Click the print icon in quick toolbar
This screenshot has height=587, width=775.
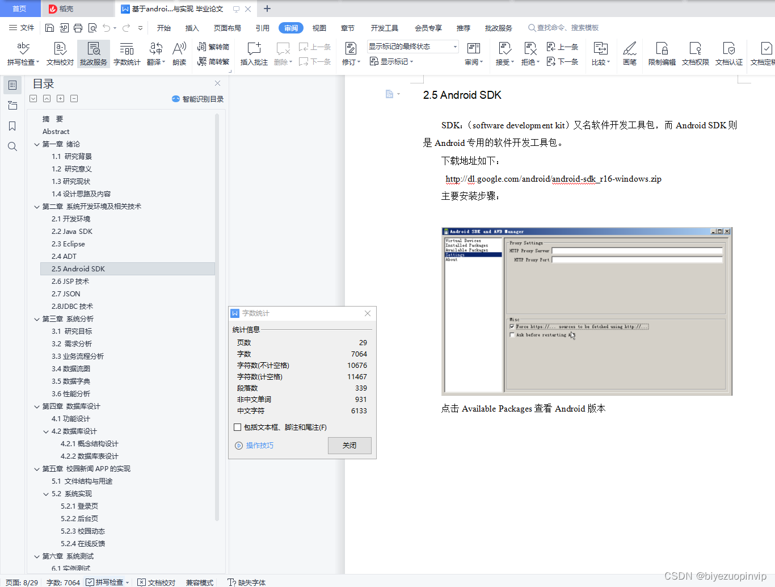tap(78, 28)
